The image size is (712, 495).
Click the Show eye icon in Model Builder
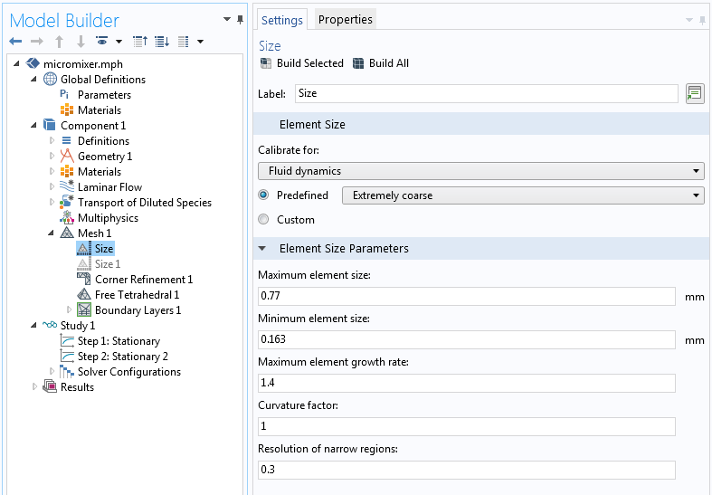(x=101, y=42)
